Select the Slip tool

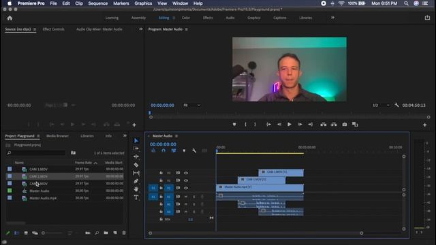(x=136, y=173)
